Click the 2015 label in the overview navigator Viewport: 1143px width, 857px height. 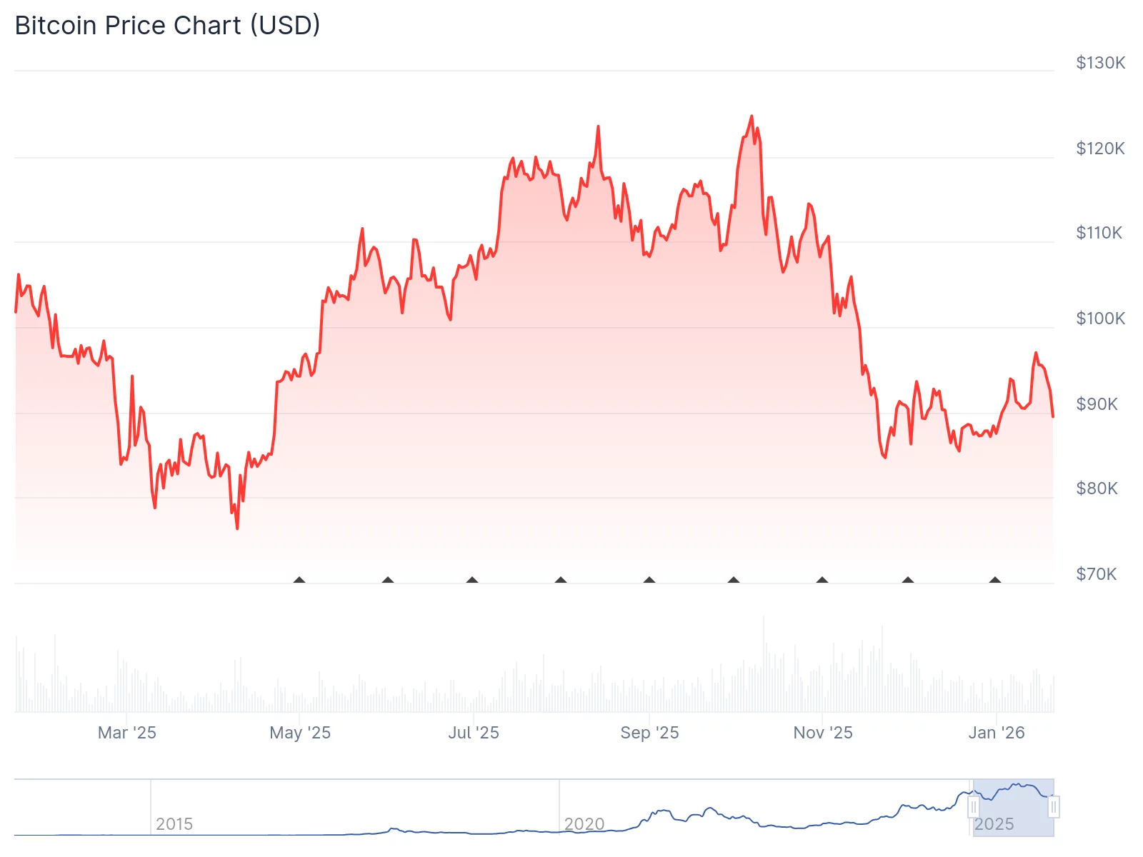pyautogui.click(x=174, y=824)
